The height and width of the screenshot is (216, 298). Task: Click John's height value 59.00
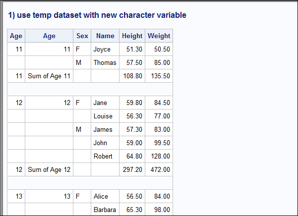(132, 143)
